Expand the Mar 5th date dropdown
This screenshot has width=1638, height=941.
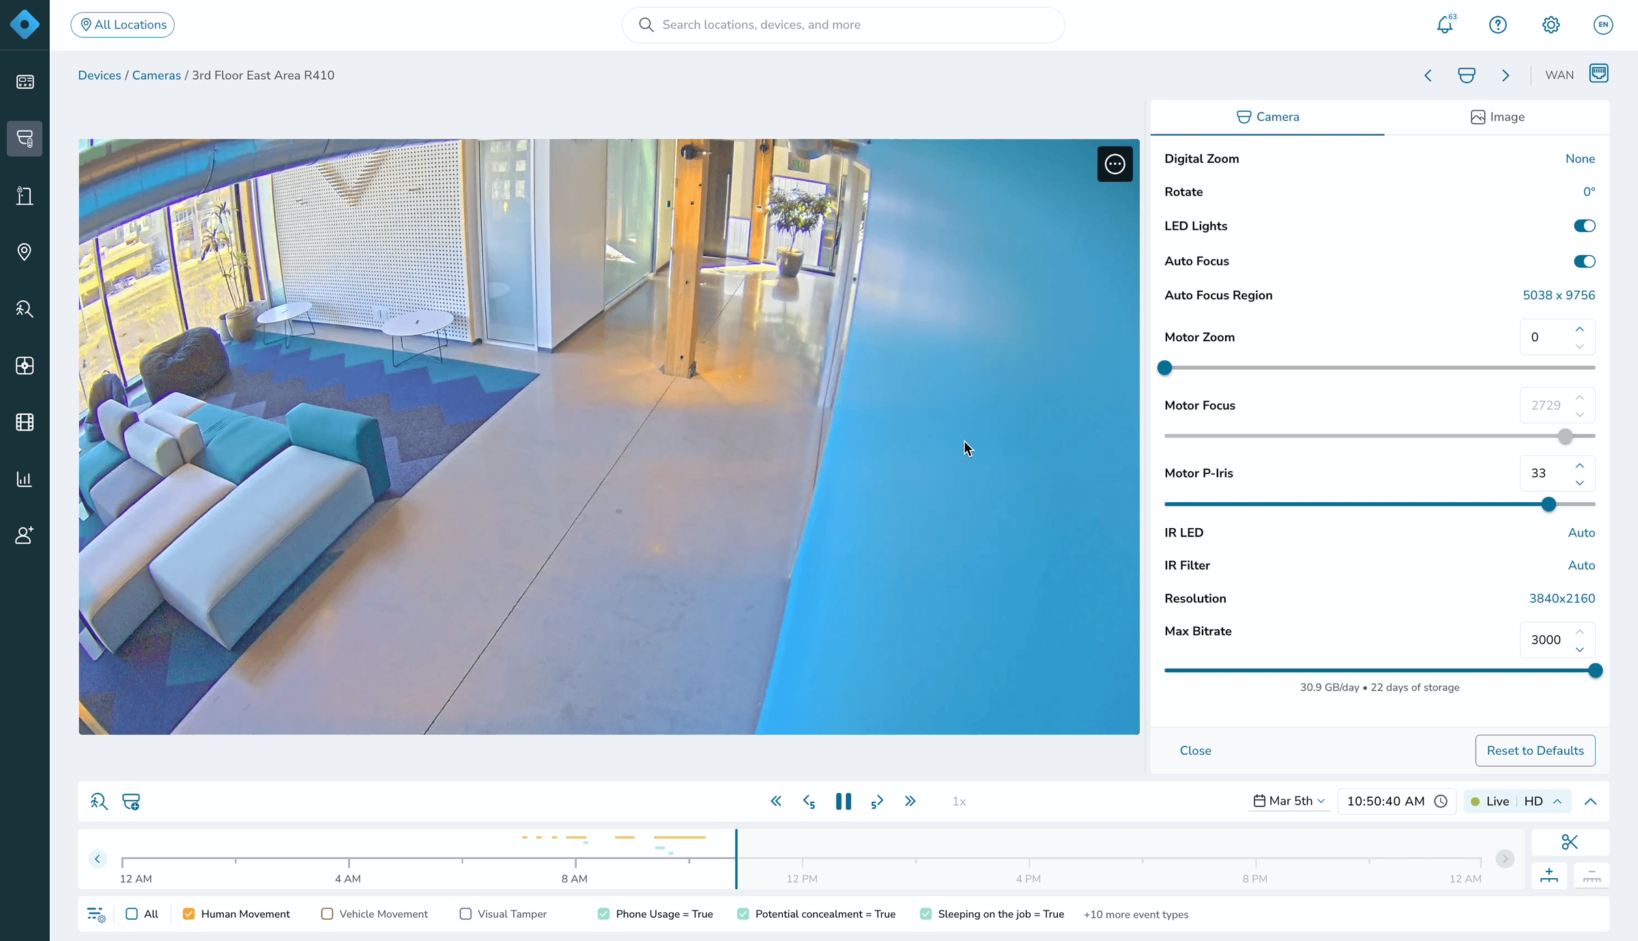pyautogui.click(x=1290, y=801)
